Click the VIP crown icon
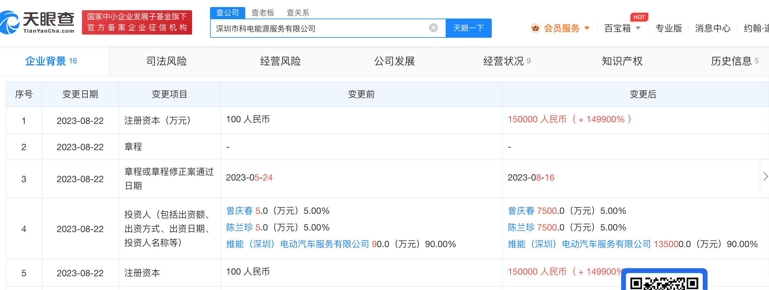The width and height of the screenshot is (769, 290). point(535,28)
